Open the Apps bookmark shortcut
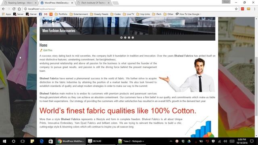The image size is (258, 145). (6, 14)
